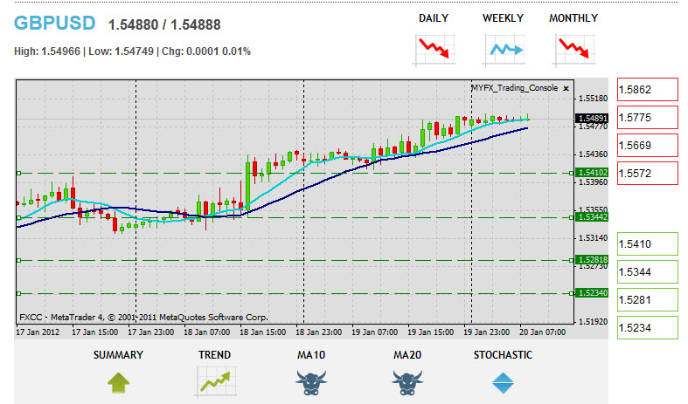The width and height of the screenshot is (688, 404).
Task: Click the 1.54360 price axis label
Action: (594, 154)
